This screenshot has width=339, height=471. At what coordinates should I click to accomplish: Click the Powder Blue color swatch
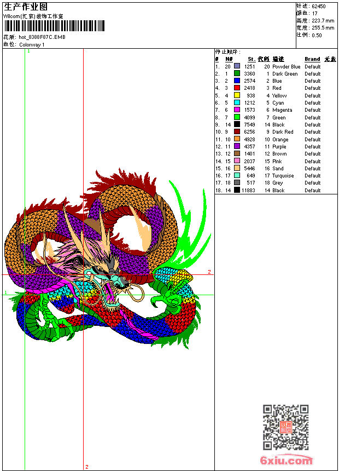[x=237, y=66]
